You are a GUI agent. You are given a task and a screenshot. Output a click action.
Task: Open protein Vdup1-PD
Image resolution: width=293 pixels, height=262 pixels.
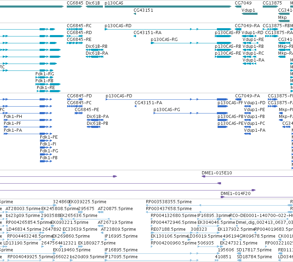click(254, 103)
